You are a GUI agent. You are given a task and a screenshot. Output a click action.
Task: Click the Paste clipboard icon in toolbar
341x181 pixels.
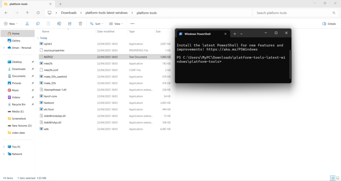point(48,24)
